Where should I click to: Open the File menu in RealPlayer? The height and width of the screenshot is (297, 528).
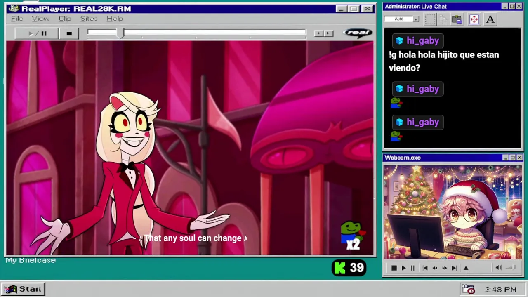point(17,19)
